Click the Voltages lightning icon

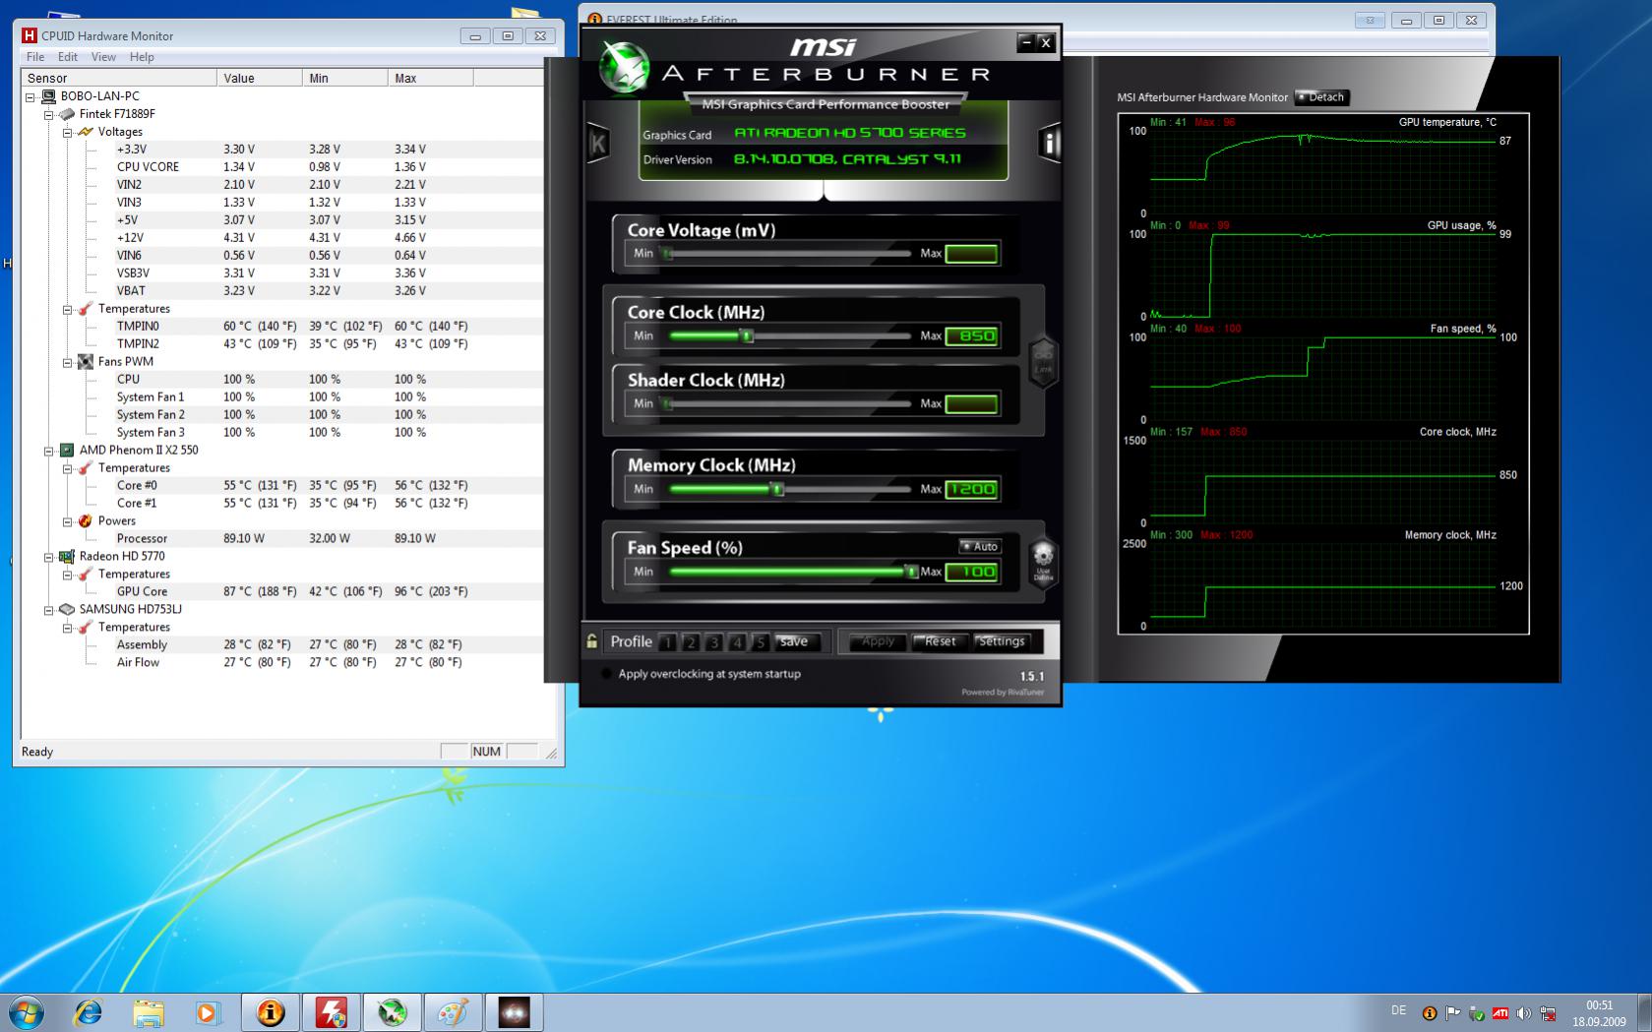coord(86,132)
